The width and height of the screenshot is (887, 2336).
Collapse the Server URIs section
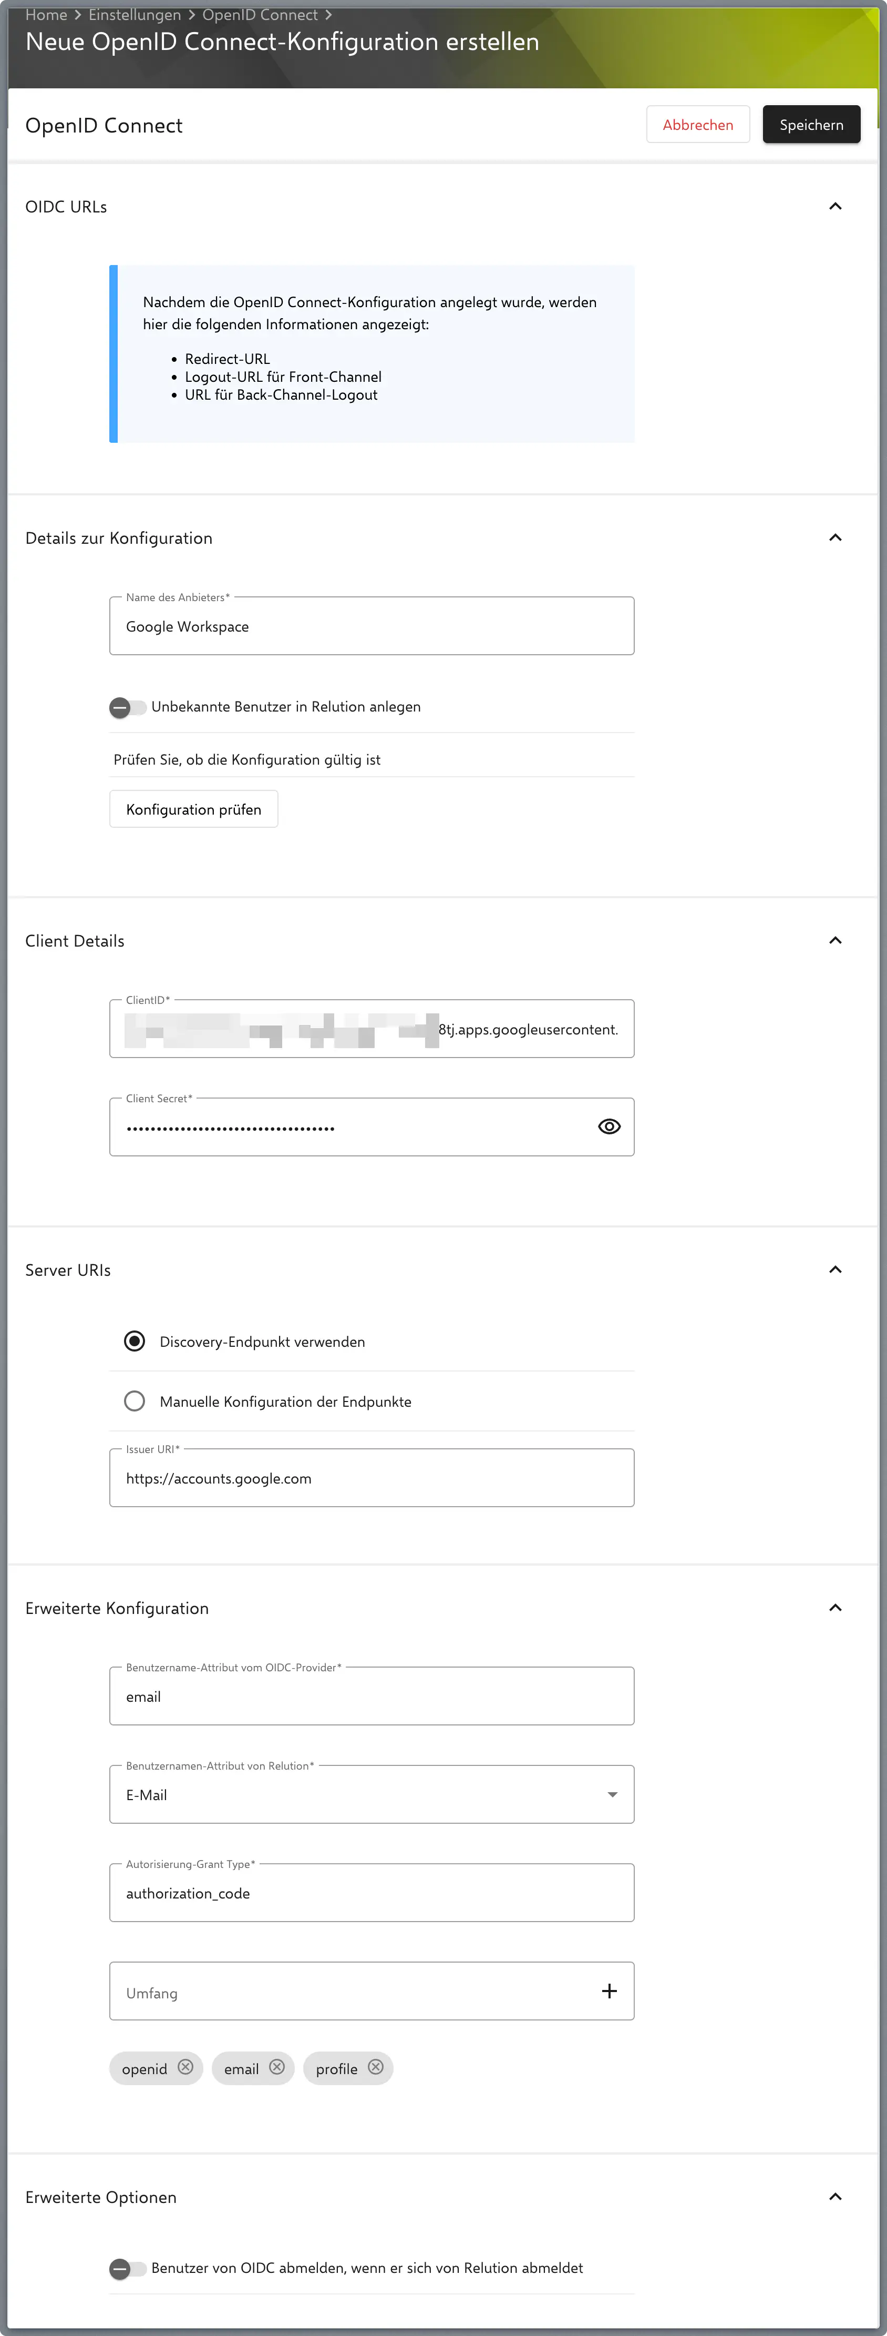[836, 1269]
